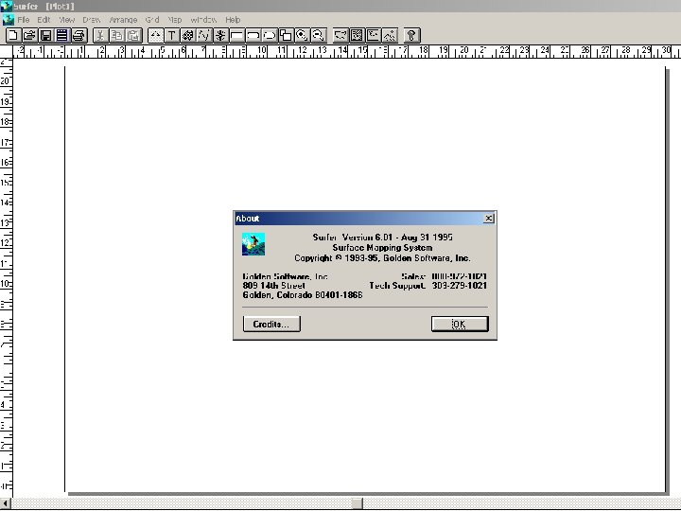Click the third map-type toolbar icon
Screen dimensions: 681x511
374,35
